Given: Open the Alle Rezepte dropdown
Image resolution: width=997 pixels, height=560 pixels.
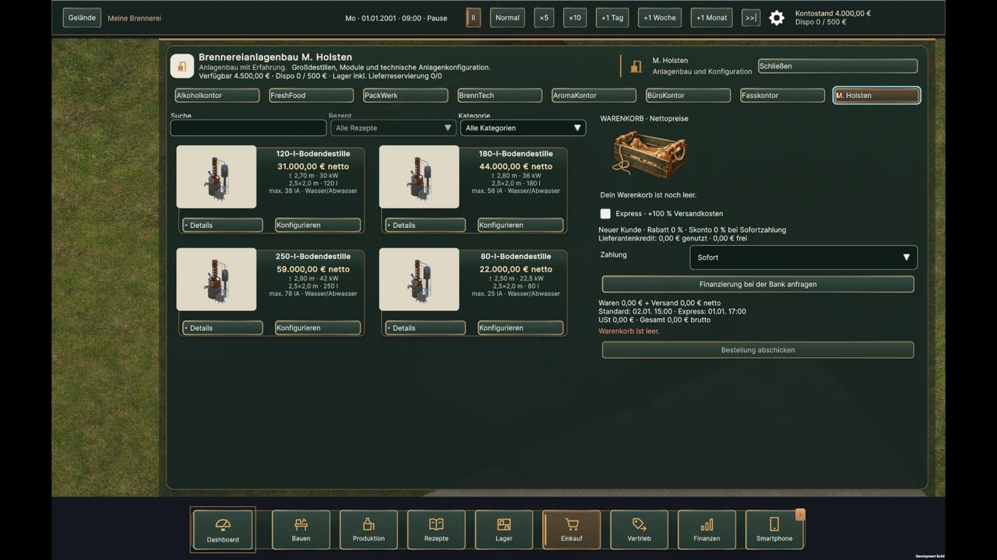Looking at the screenshot, I should [x=393, y=128].
